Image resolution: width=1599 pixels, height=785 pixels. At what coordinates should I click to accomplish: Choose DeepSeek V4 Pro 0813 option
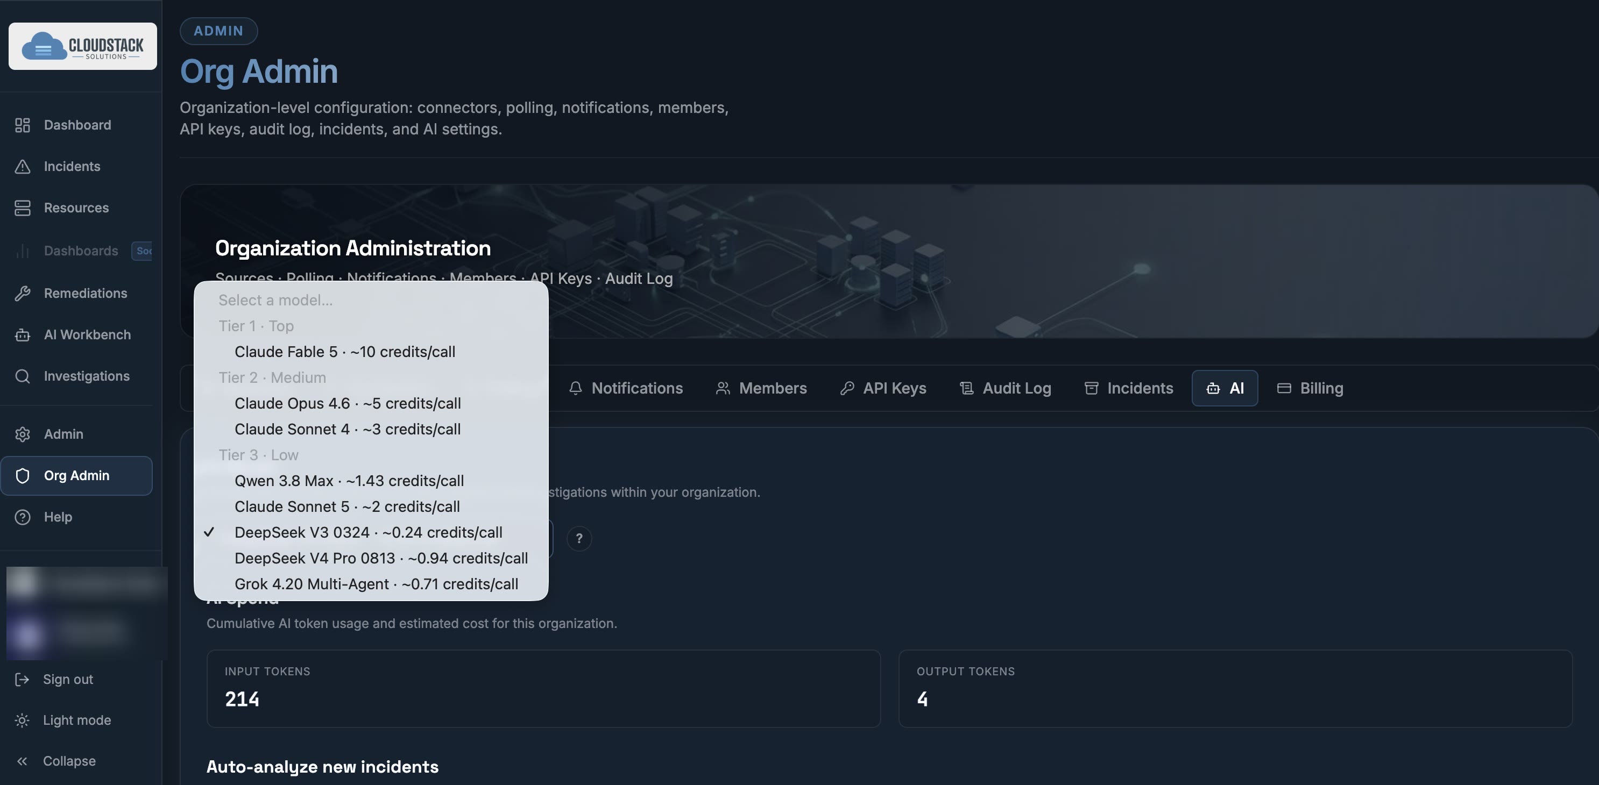[x=371, y=559]
